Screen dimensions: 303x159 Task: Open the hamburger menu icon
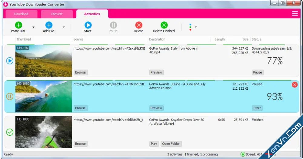pyautogui.click(x=295, y=14)
